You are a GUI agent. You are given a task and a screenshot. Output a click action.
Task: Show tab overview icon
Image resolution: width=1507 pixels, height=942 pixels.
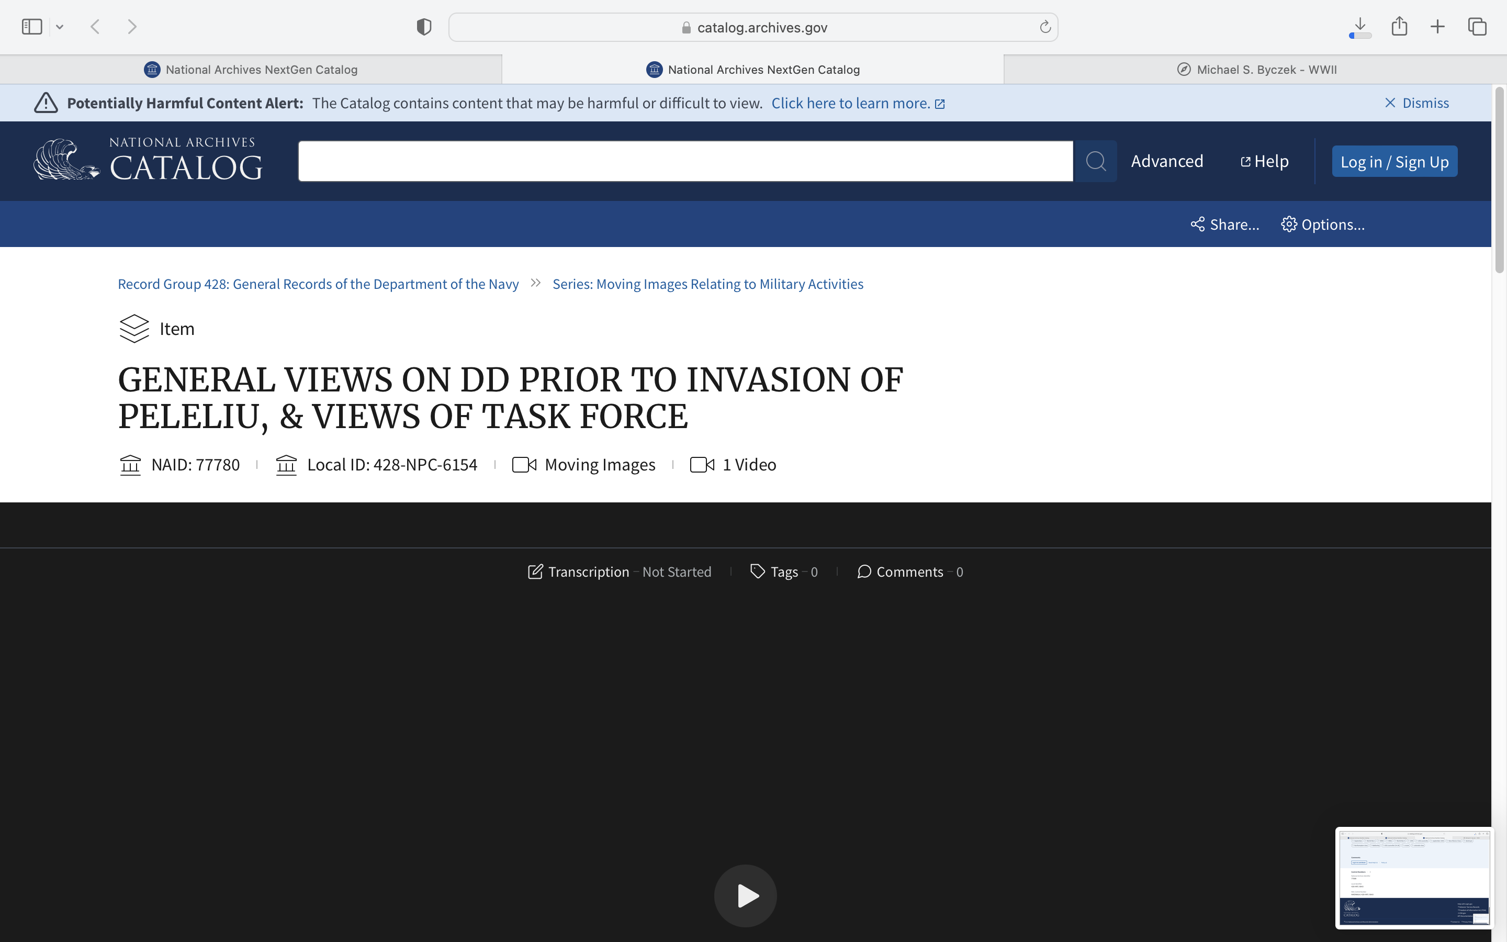coord(1477,27)
